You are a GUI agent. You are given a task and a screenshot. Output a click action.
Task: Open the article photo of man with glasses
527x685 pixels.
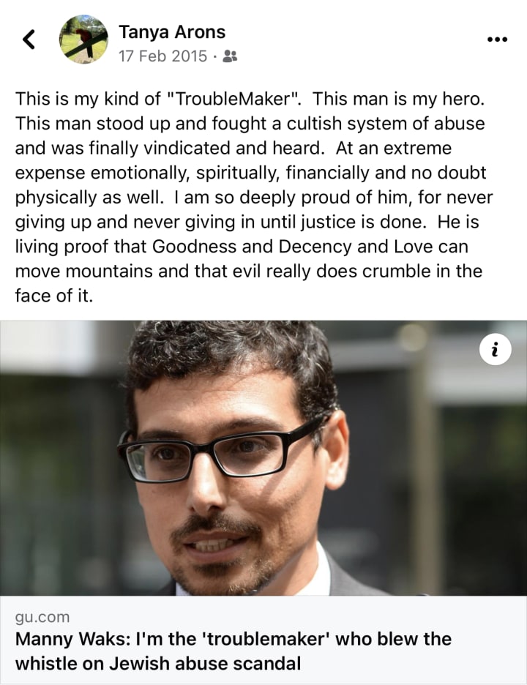[263, 458]
